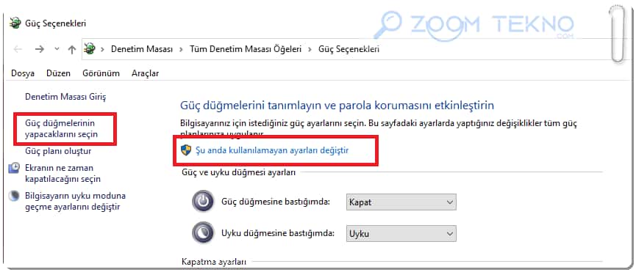Open the recent locations chevron
Screen dimensions: 636x272
[x=57, y=49]
